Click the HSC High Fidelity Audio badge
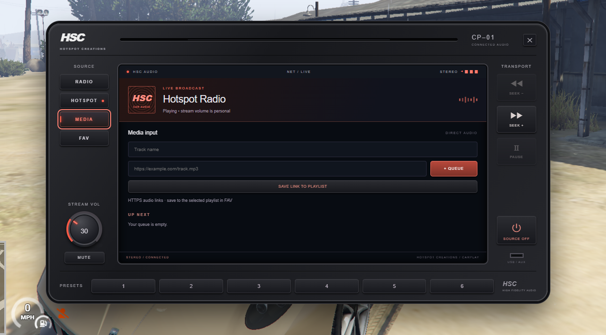The width and height of the screenshot is (606, 335). click(519, 286)
